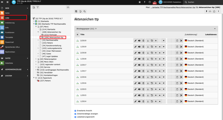Show info for record 2/2018
Screen dimensions: 223x120
click(148, 53)
